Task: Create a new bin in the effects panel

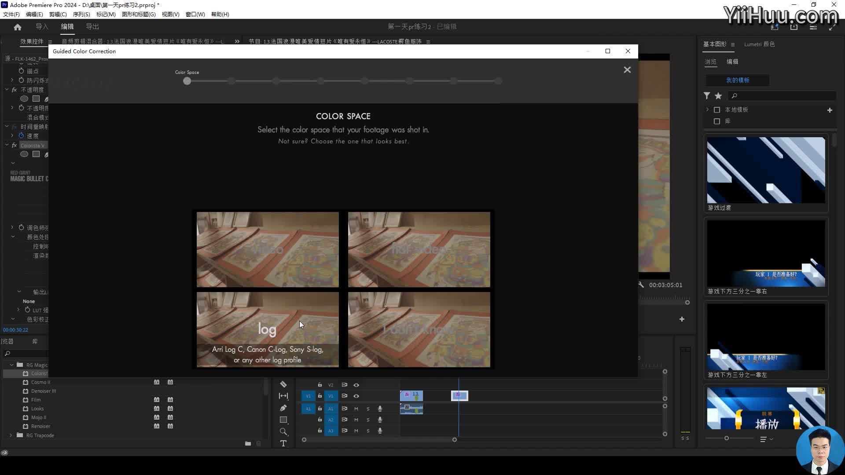Action: [248, 444]
